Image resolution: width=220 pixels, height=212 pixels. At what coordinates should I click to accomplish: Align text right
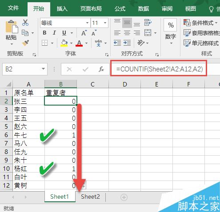pos(137,33)
